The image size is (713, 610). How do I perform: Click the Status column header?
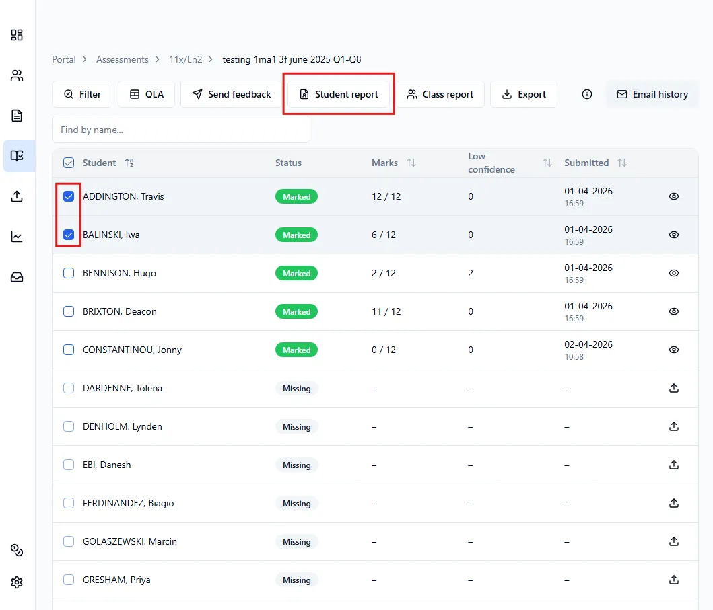pos(288,163)
